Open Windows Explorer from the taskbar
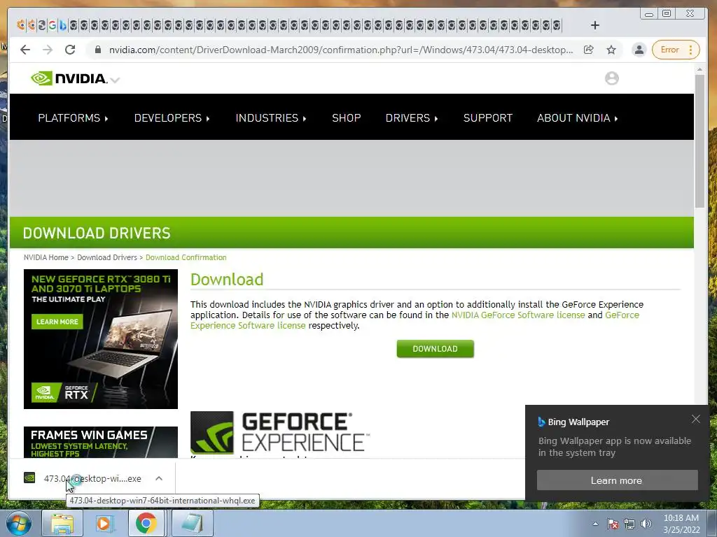The height and width of the screenshot is (537, 717). [x=62, y=523]
